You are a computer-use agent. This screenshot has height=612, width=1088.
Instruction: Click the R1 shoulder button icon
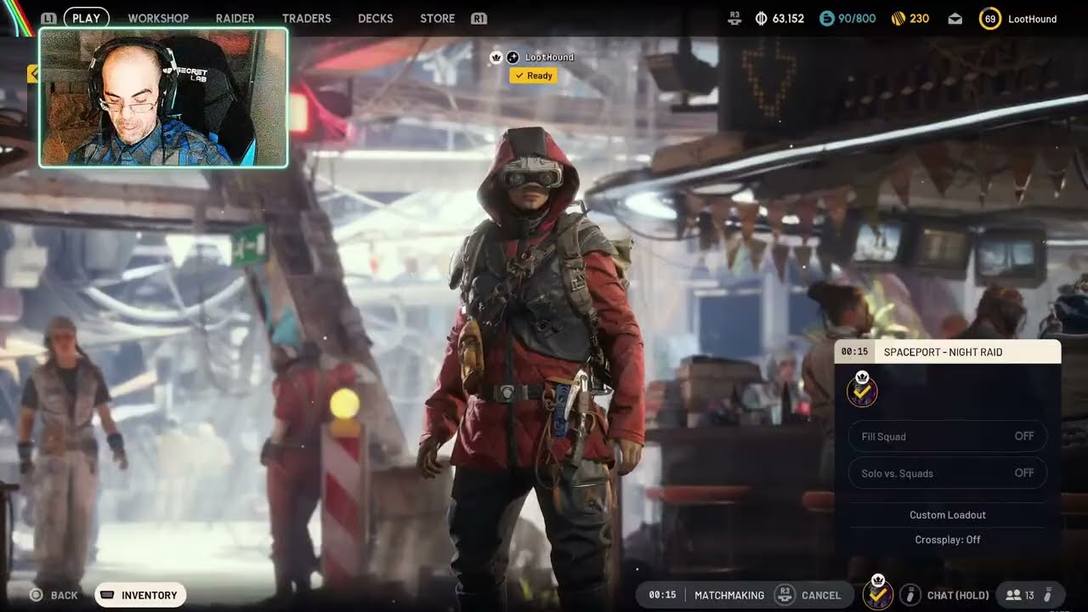click(479, 18)
